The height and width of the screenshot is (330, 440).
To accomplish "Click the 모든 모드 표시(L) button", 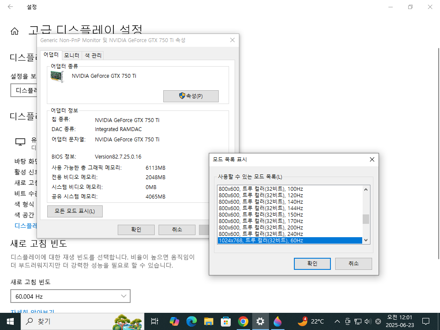I will click(x=75, y=211).
